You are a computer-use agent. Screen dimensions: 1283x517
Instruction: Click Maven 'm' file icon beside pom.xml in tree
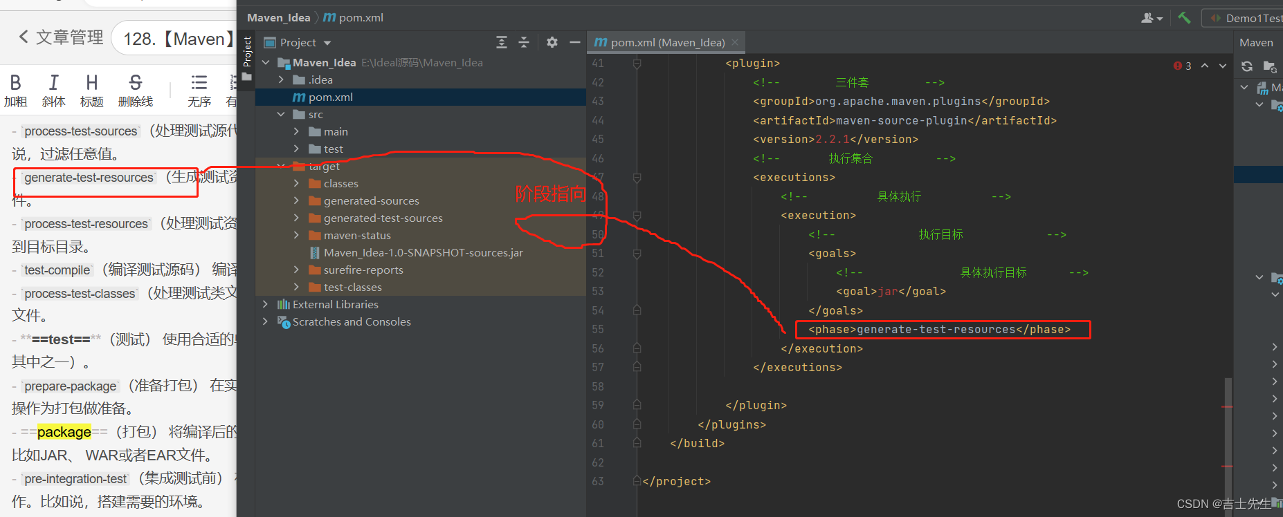299,97
